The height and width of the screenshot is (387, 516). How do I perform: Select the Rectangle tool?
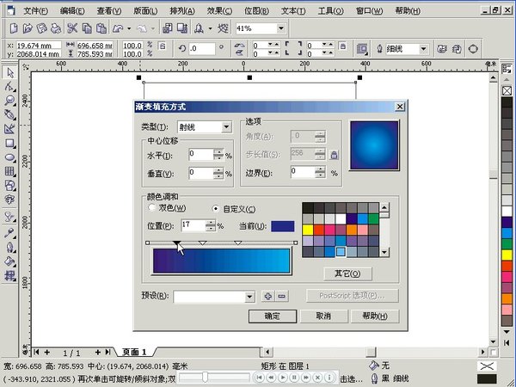tap(9, 143)
